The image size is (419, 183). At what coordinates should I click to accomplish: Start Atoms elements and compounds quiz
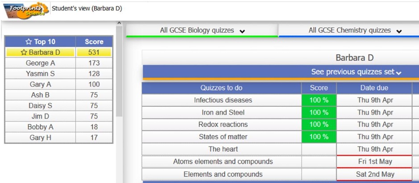tap(223, 162)
